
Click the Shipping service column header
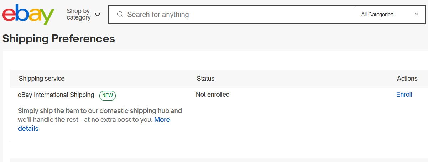tap(42, 79)
